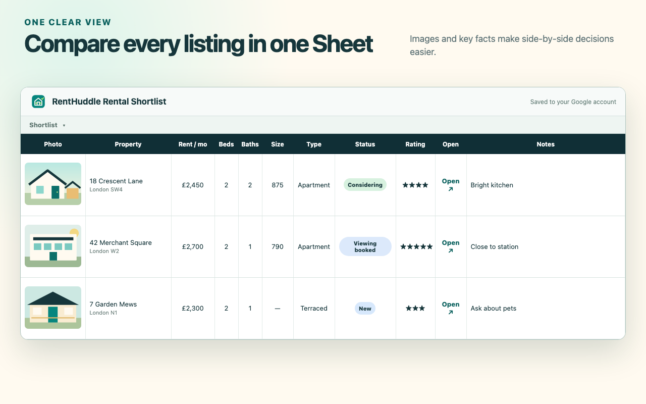Select the Rating column header
The height and width of the screenshot is (404, 646).
point(415,144)
